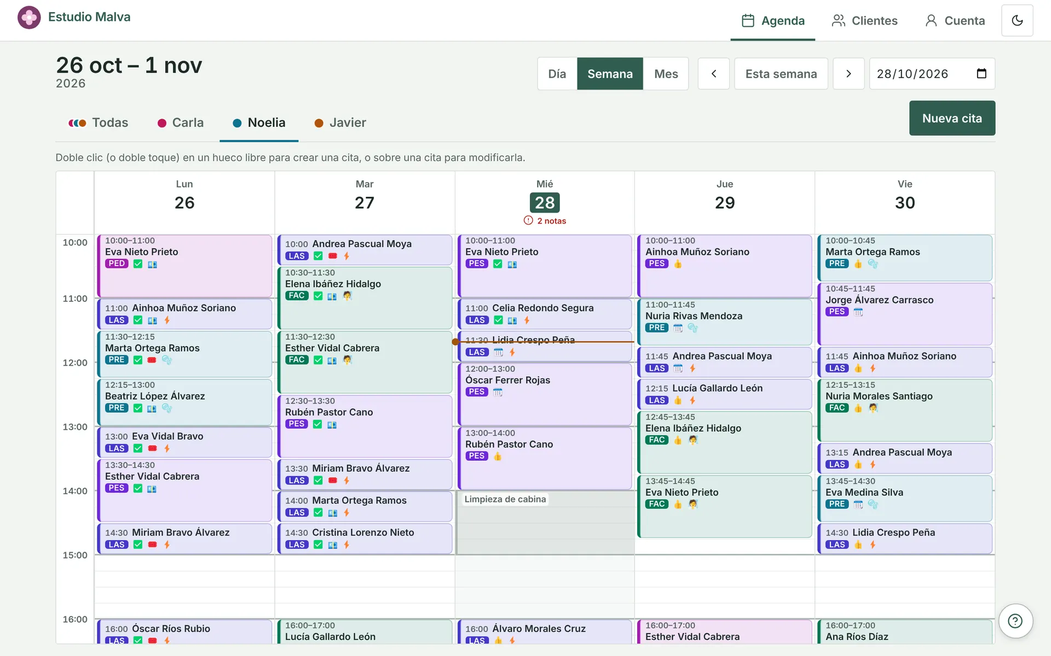Image resolution: width=1051 pixels, height=656 pixels.
Task: Filter the agenda by Javier
Action: [x=340, y=123]
